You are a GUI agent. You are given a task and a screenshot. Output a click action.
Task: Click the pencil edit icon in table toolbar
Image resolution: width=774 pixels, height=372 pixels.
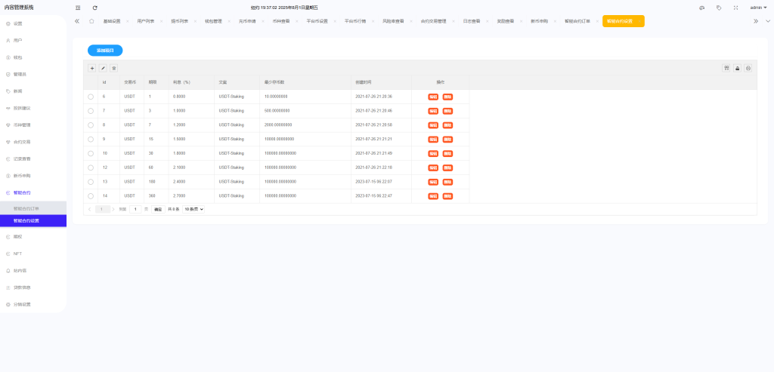click(103, 68)
